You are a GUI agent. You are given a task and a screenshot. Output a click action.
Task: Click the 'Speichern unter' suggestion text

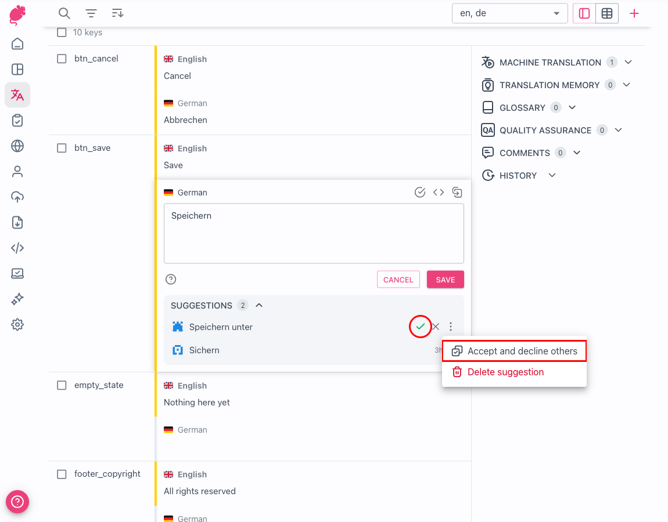(x=221, y=327)
